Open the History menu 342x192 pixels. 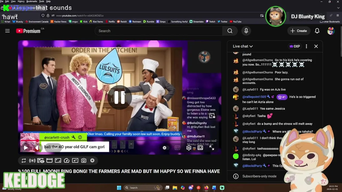pos(21,1)
